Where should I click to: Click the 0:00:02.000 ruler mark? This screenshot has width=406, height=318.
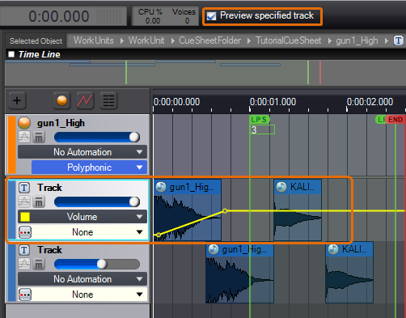tap(370, 102)
